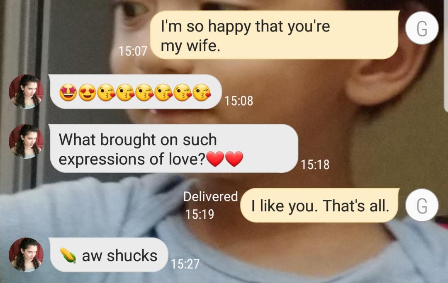Viewport: 448px width, 283px height.
Task: Tap the first kissing-face emoji
Action: [106, 92]
